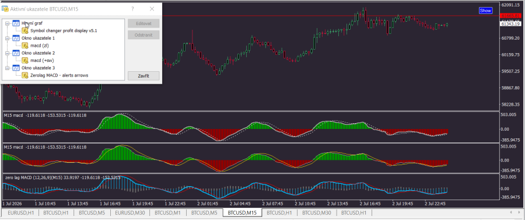This screenshot has height=220, width=525.
Task: Click the Zerolag MACD alerts arrows icon
Action: (x=25, y=75)
